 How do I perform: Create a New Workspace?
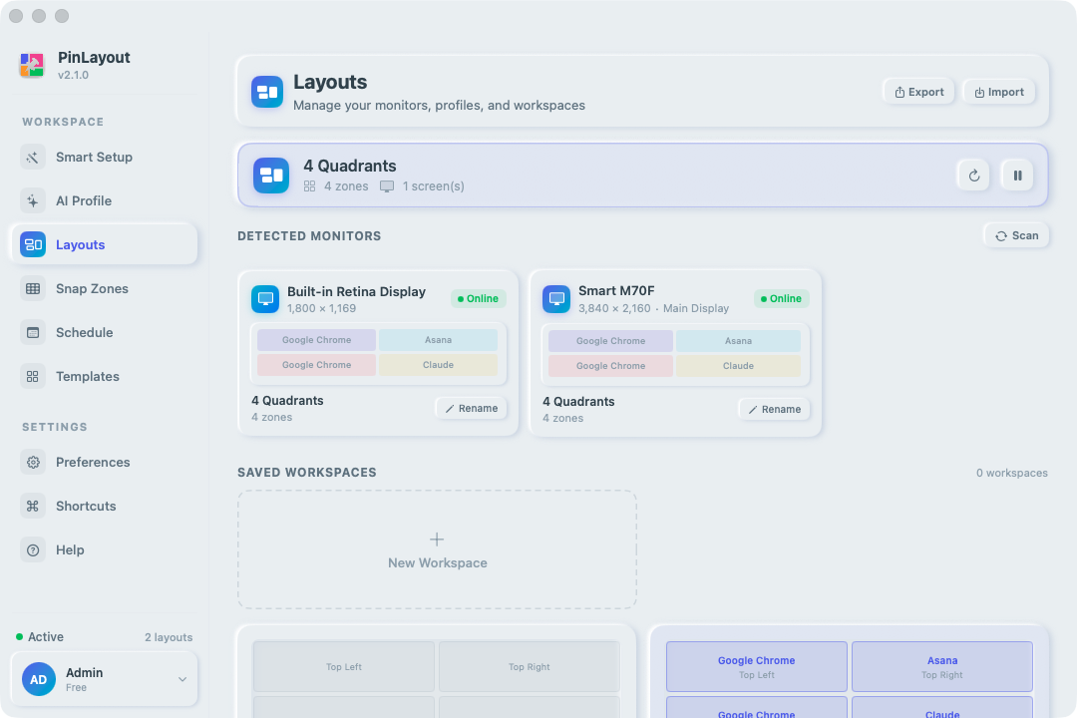pyautogui.click(x=437, y=549)
